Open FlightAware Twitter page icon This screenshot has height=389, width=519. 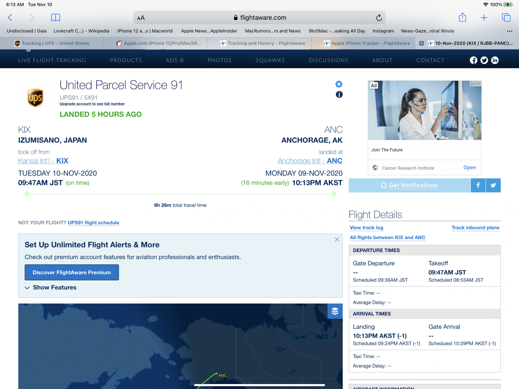coord(484,60)
